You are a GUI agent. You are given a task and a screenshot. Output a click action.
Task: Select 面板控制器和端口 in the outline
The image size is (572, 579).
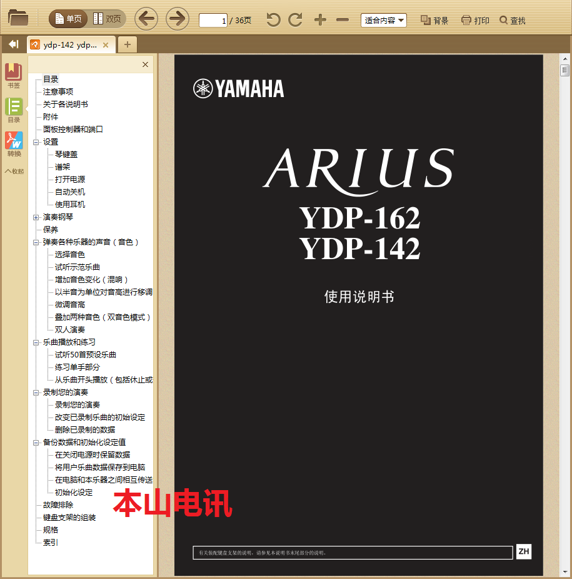(73, 129)
